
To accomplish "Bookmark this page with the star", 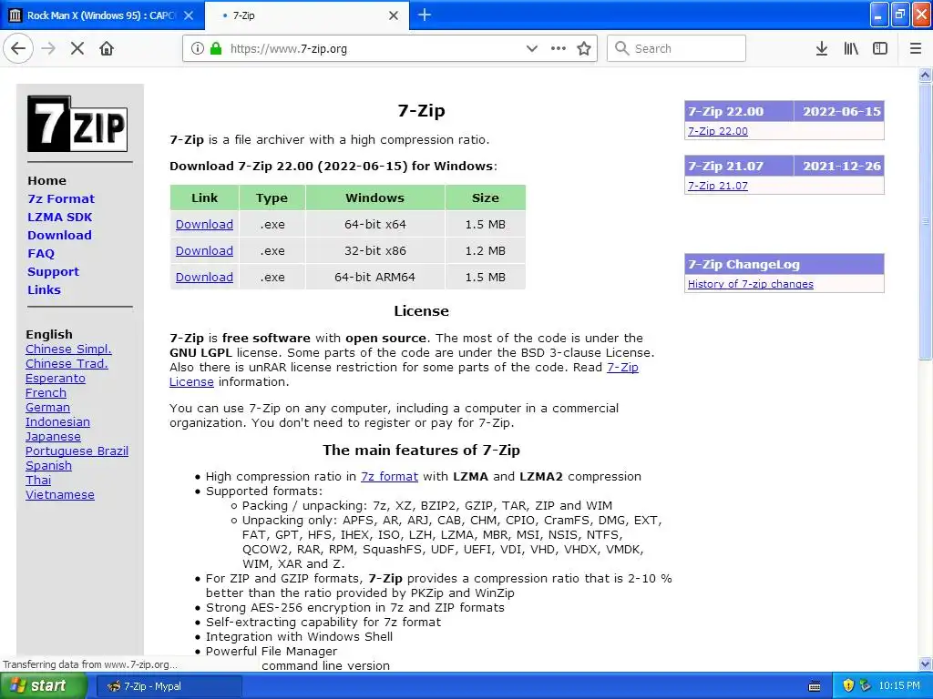I will pos(584,48).
